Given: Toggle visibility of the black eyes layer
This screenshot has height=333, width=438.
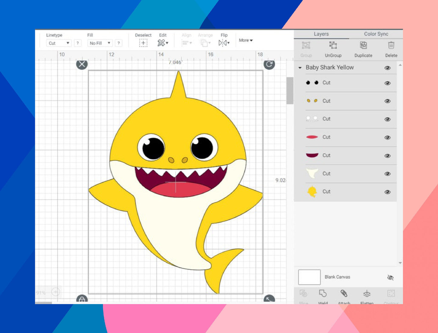Looking at the screenshot, I should pos(387,83).
